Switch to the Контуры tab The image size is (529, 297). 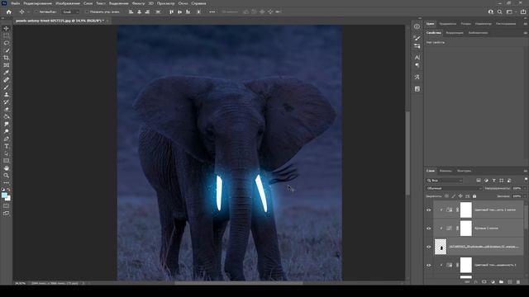pos(464,171)
